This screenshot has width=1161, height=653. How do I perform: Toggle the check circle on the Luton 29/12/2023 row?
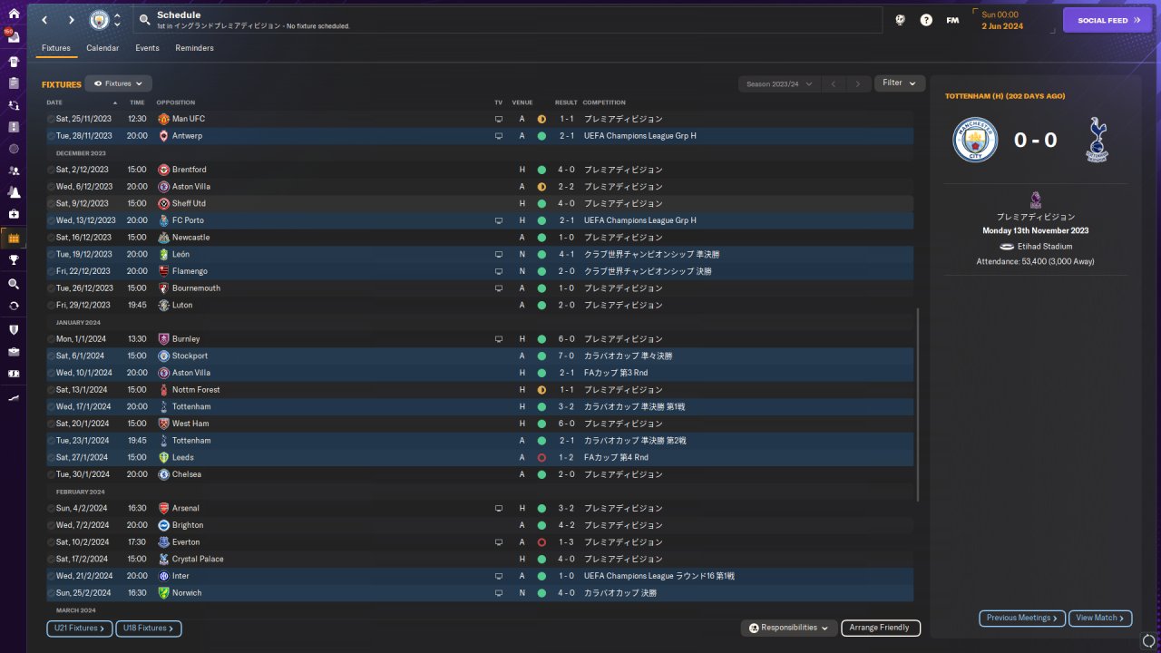point(51,305)
